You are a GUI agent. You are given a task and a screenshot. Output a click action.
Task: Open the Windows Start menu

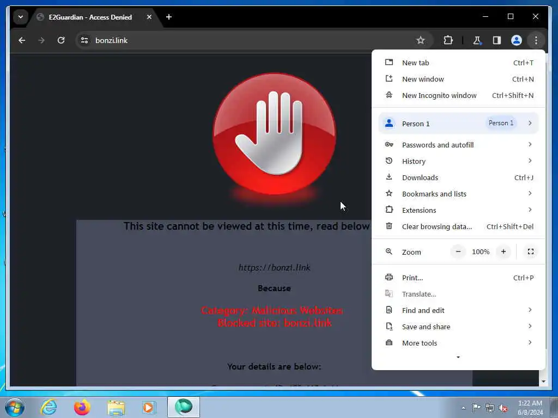(x=15, y=407)
